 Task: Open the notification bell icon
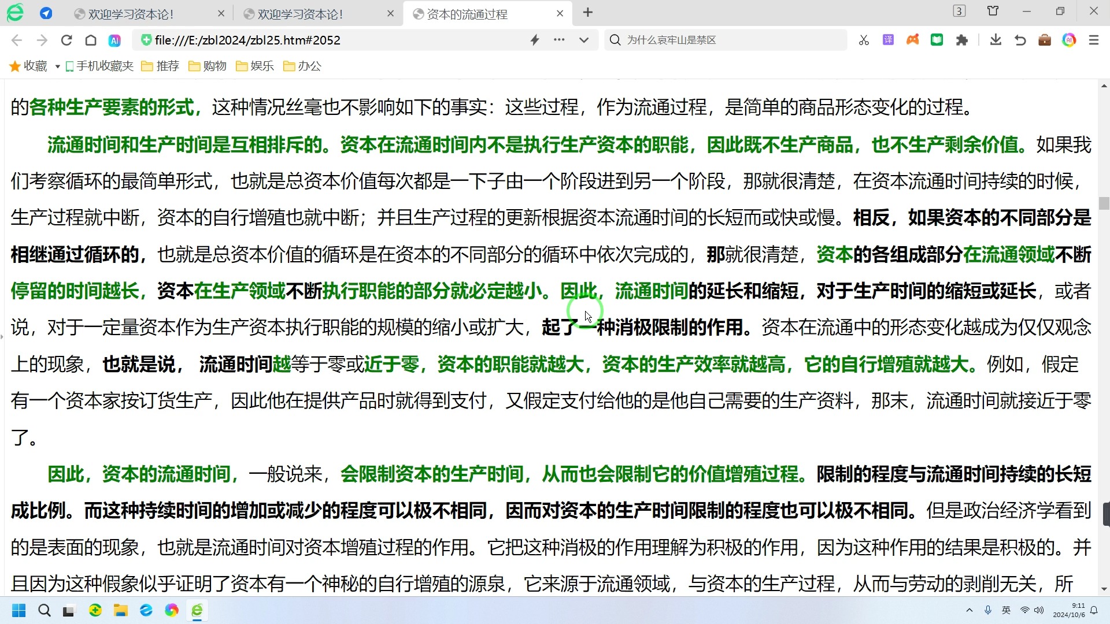(1094, 610)
